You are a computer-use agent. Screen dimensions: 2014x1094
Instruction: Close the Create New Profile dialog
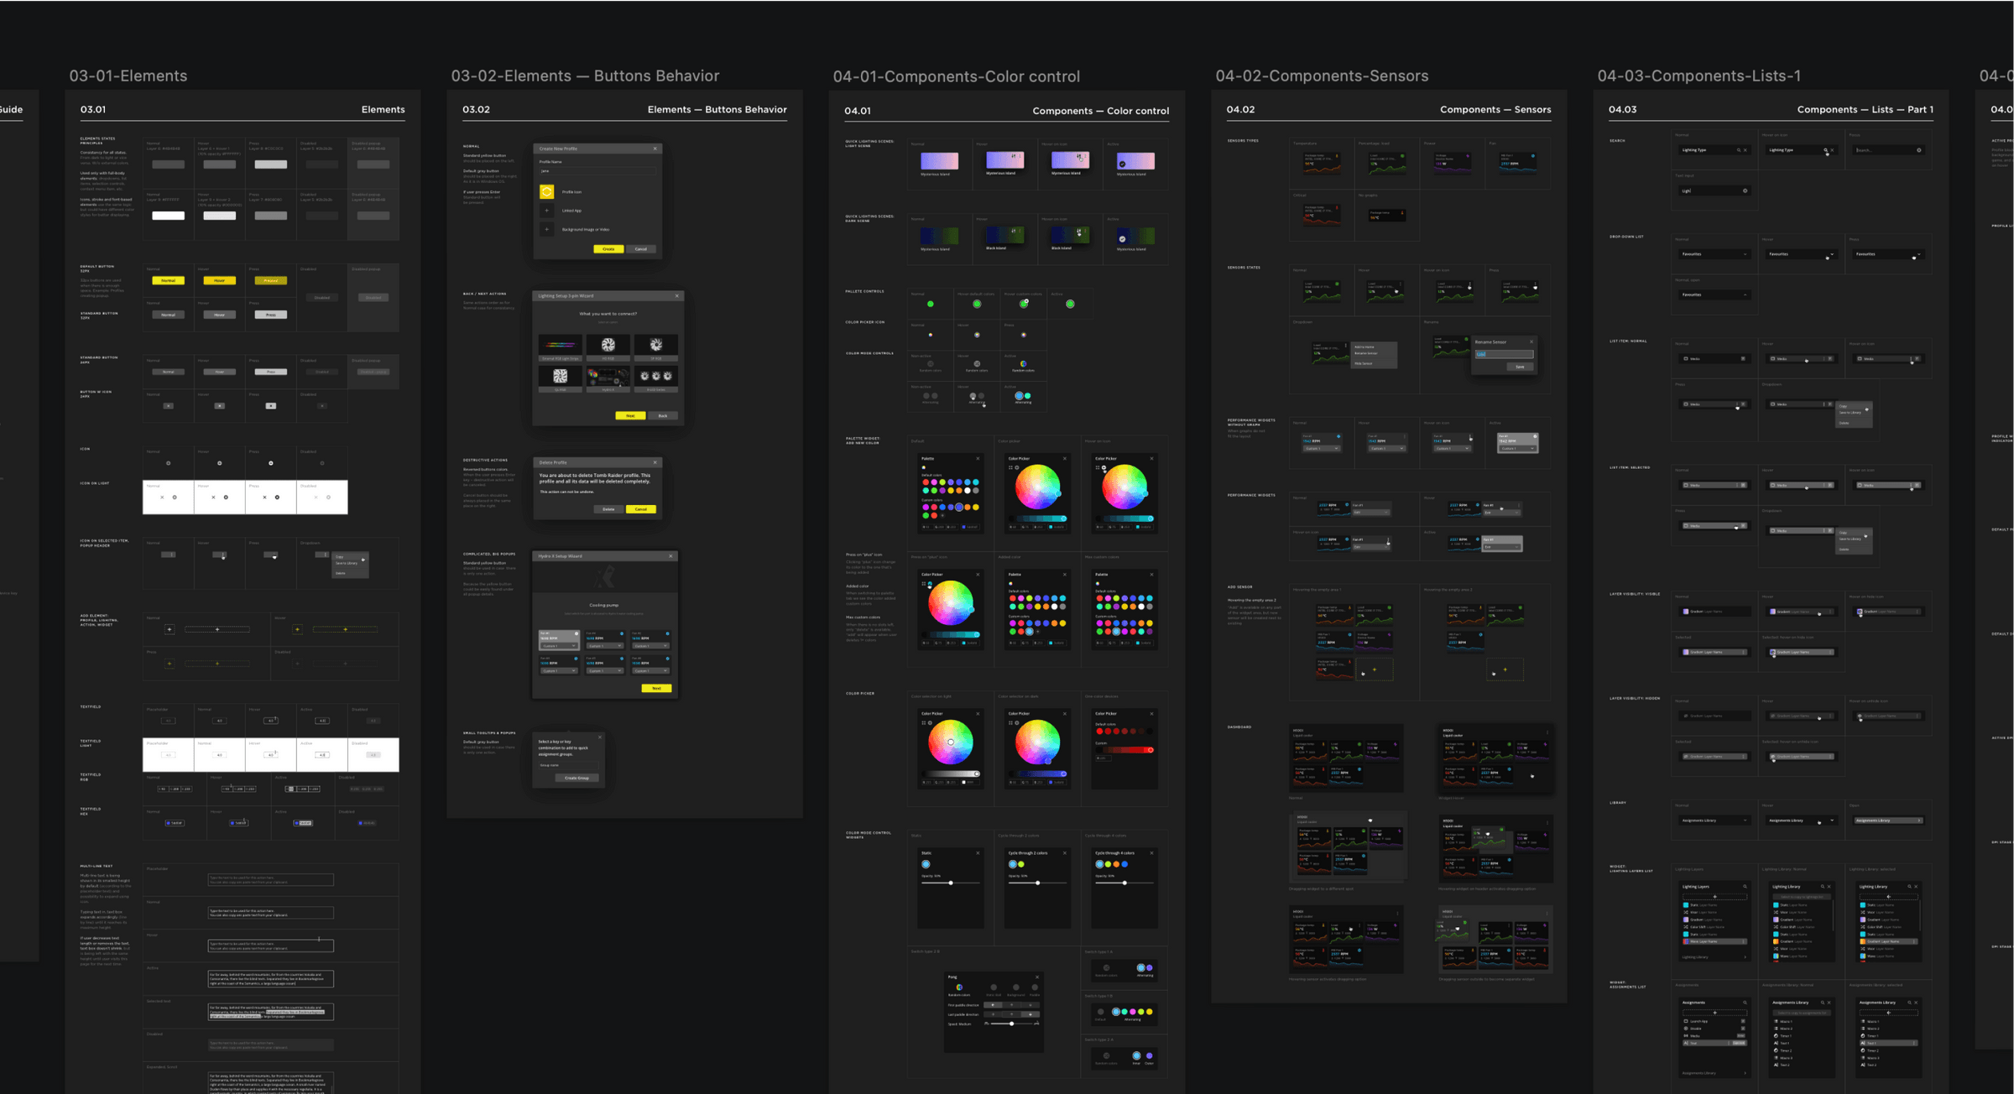(x=655, y=148)
